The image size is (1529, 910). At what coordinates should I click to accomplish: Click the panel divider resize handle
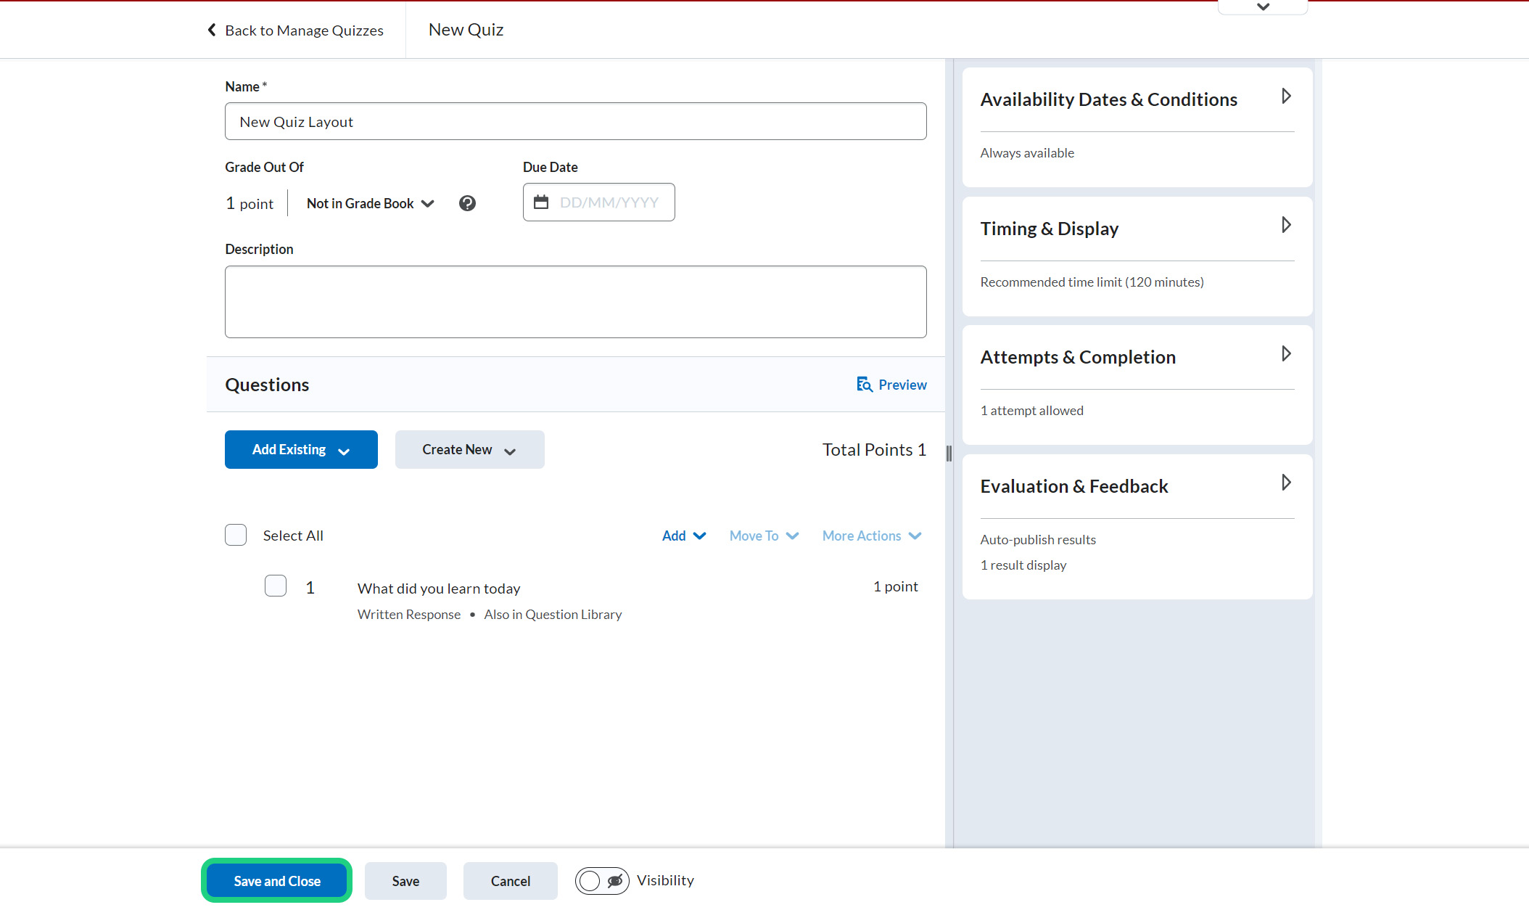949,454
